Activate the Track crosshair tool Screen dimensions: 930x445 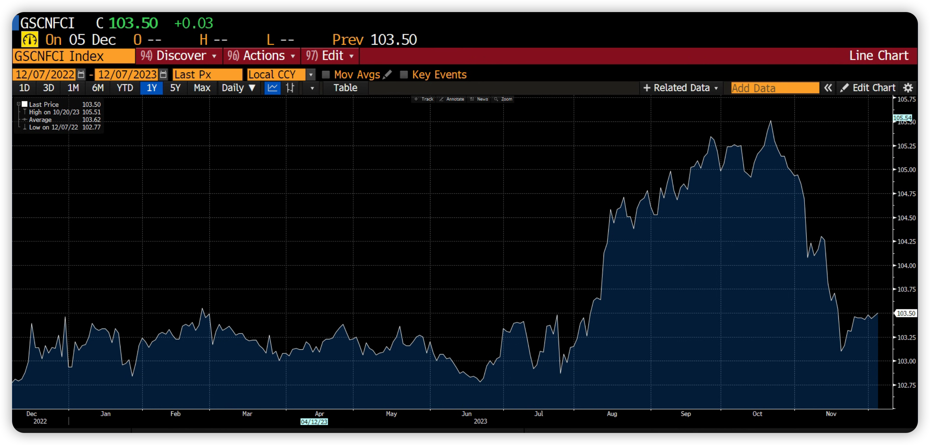[x=423, y=99]
